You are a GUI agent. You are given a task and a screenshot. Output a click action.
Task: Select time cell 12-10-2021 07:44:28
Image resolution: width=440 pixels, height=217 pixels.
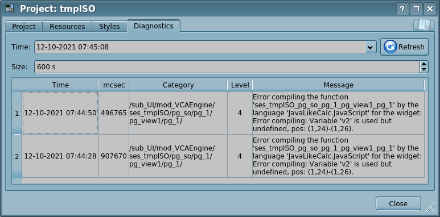tap(60, 156)
